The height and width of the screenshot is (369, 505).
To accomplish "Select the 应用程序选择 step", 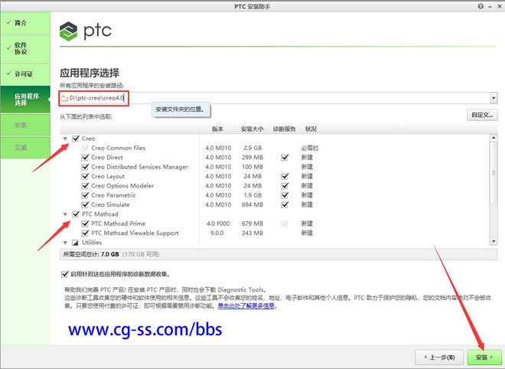I will click(25, 100).
